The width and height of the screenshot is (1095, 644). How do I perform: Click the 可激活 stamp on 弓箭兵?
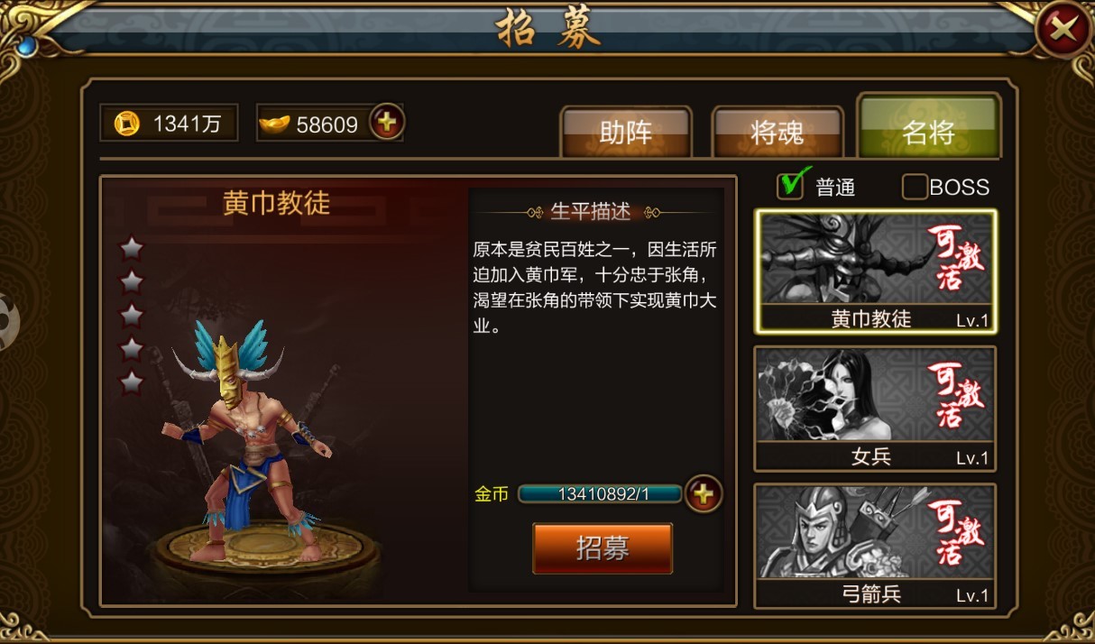click(954, 532)
